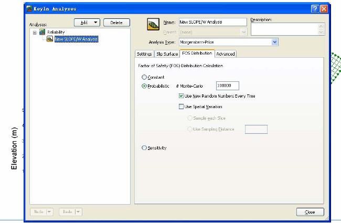This screenshot has height=223, width=341.
Task: Open the Undo history dropdown arrow
Action: coord(49,211)
